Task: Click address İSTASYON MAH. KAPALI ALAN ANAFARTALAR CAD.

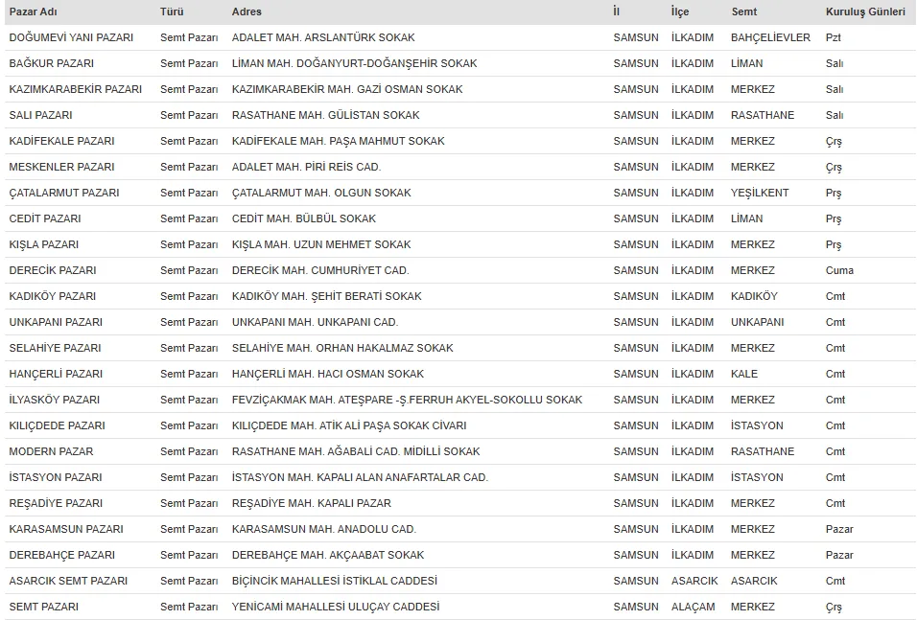Action: point(361,477)
